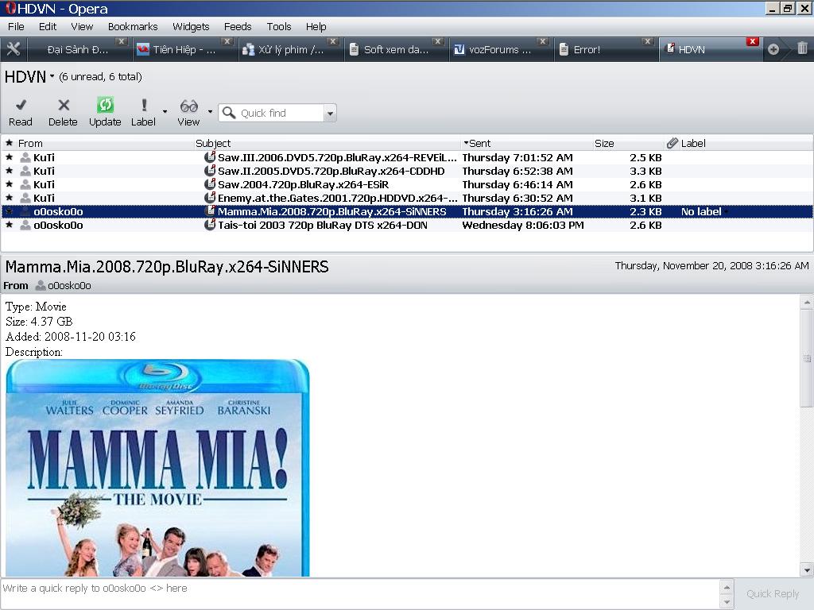The width and height of the screenshot is (814, 610).
Task: Open the Quick find dropdown arrow
Action: 330,114
